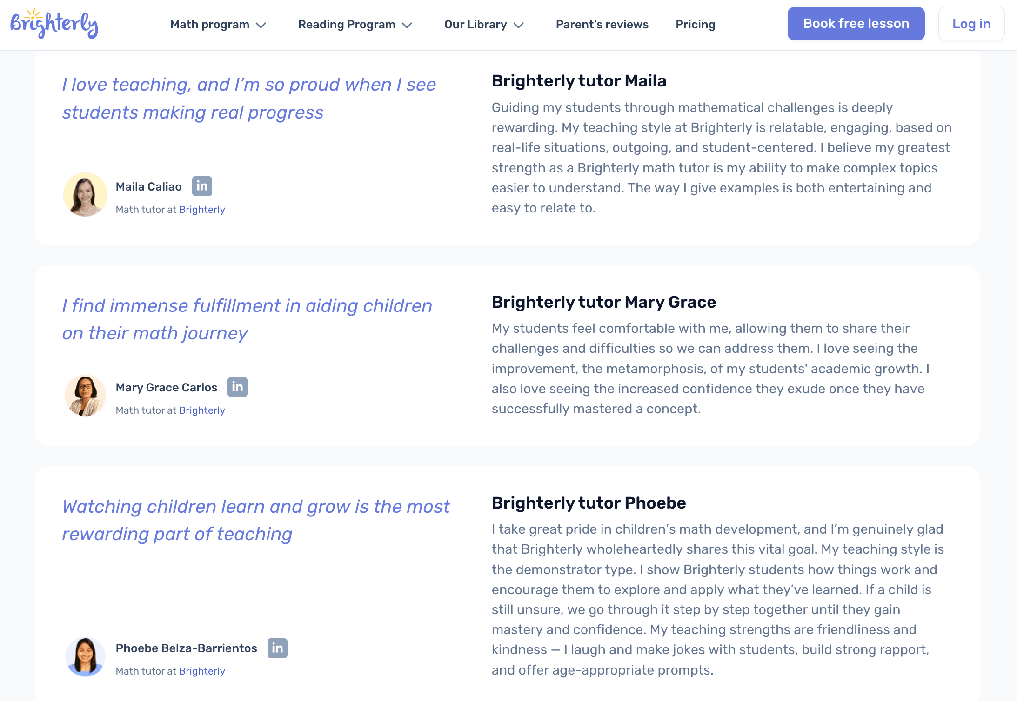Click Phoebe Belza-Barrientos's profile photo
Viewport: 1017px width, 701px height.
[85, 656]
